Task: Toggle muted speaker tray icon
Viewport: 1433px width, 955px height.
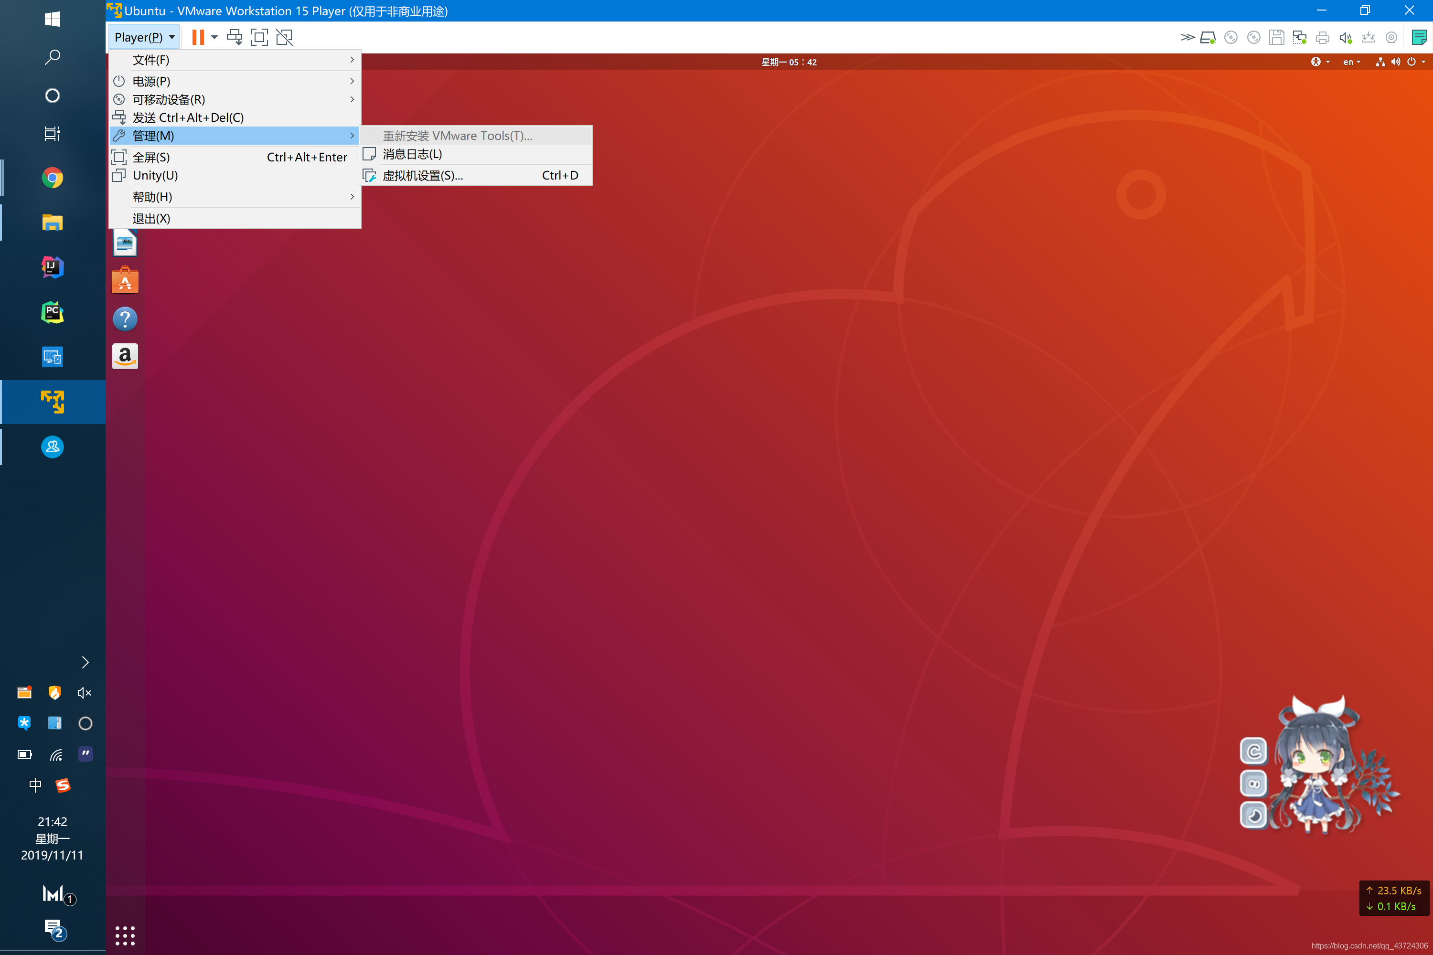Action: [x=85, y=692]
